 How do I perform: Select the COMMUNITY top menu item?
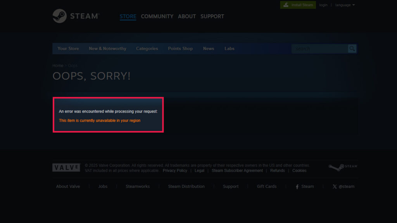click(157, 16)
